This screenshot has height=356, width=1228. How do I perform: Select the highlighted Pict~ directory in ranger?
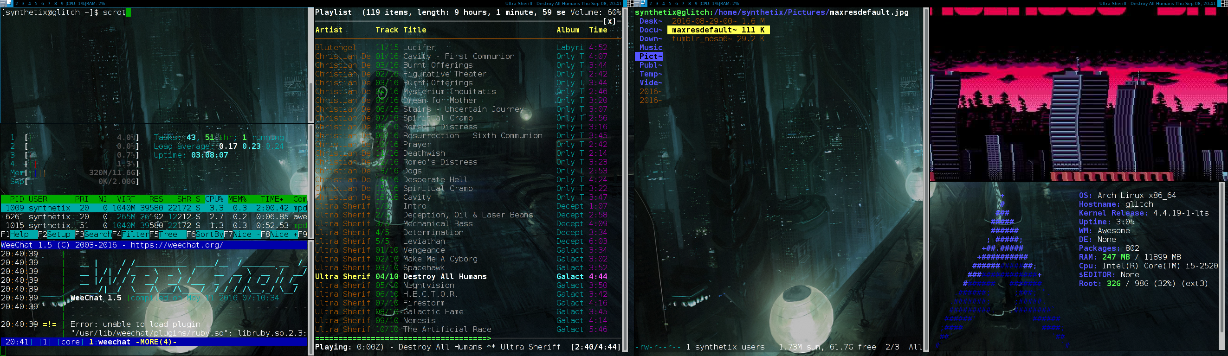(x=649, y=56)
